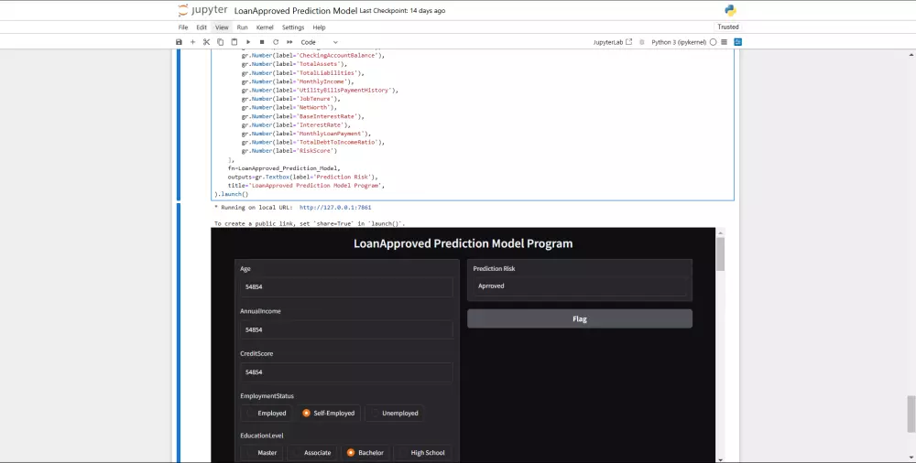Select the Self-Employed radio option

pos(328,413)
